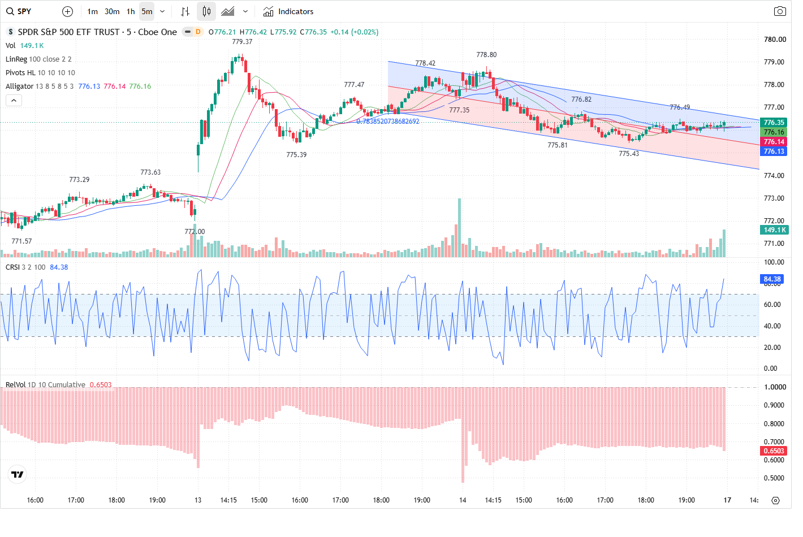Click the TradingView logo
The width and height of the screenshot is (803, 537).
pos(18,474)
